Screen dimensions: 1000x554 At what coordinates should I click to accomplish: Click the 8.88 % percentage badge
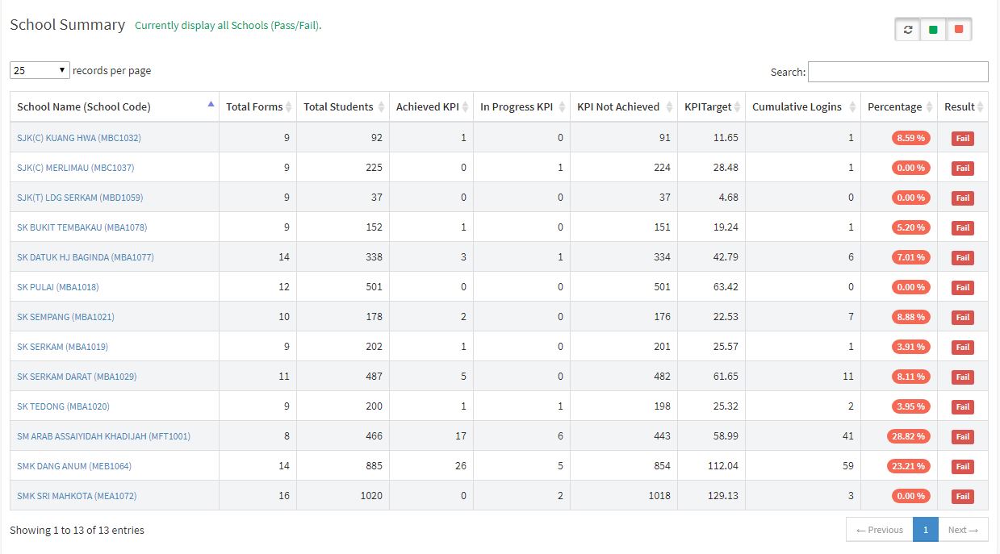point(911,317)
